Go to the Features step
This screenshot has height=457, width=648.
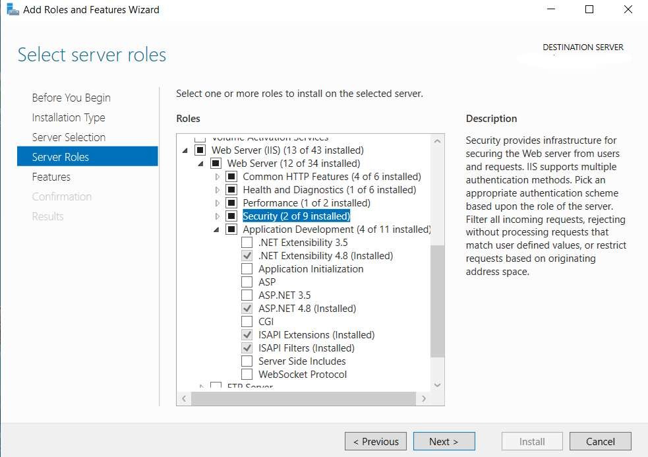tap(51, 177)
